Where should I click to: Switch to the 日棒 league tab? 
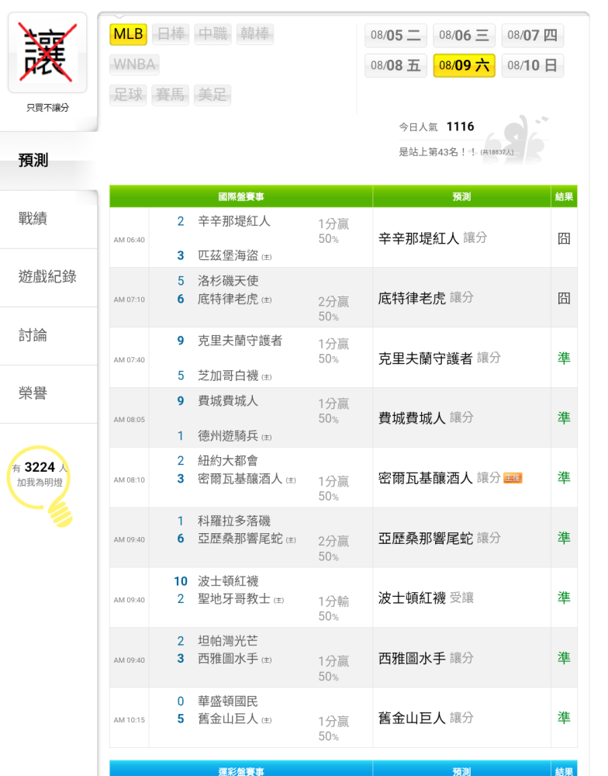tap(171, 34)
